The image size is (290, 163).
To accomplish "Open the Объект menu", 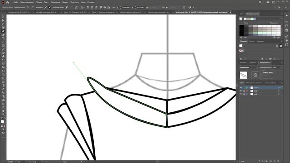I will pyautogui.click(x=39, y=2).
